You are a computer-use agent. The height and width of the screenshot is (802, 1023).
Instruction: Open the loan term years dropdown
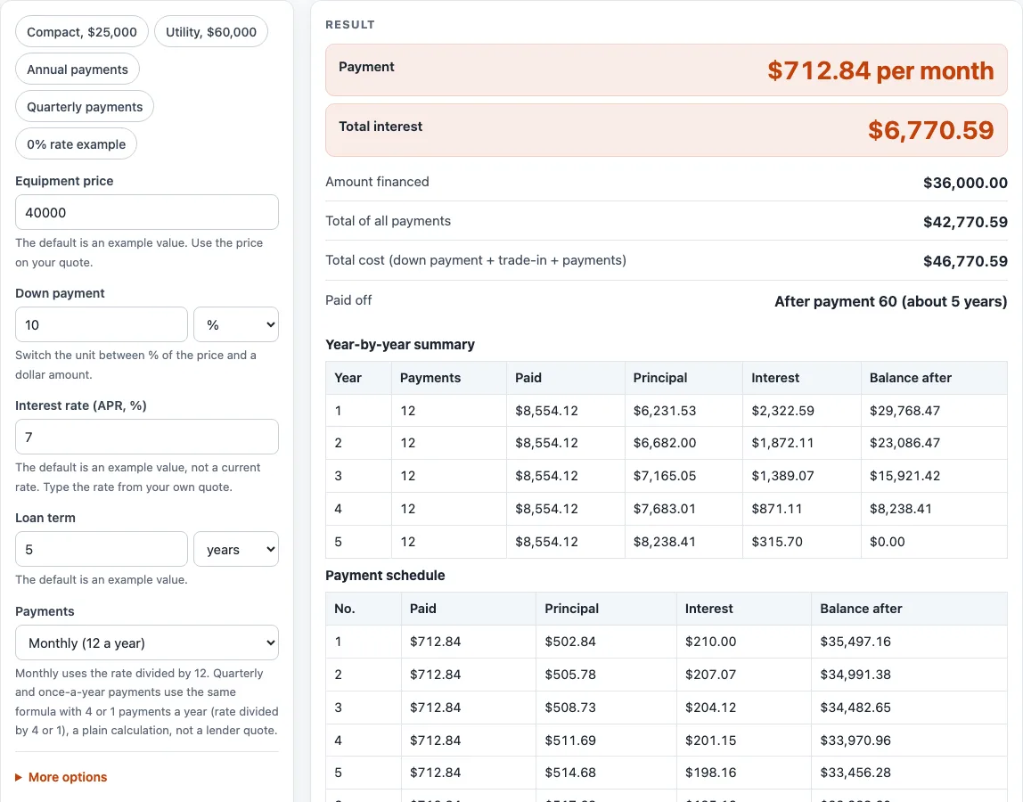(x=236, y=549)
